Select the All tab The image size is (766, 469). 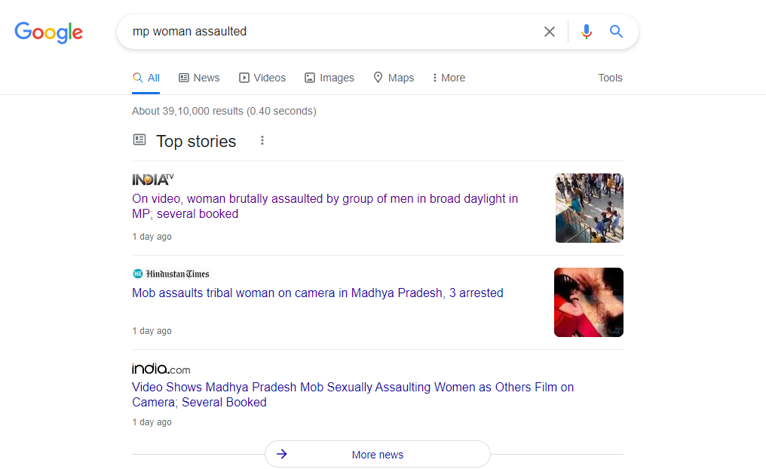coord(146,78)
